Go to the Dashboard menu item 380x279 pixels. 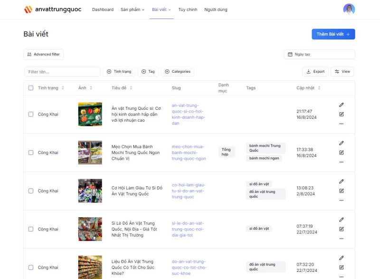point(103,10)
